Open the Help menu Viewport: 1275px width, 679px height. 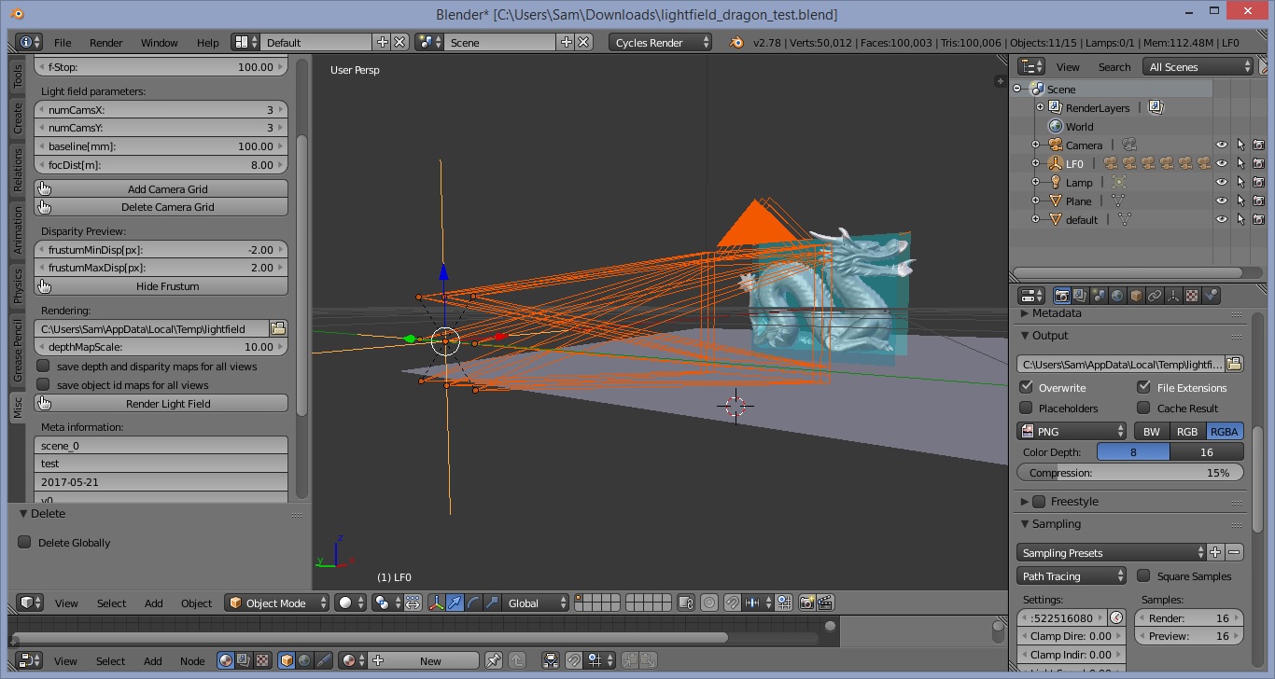[x=208, y=42]
